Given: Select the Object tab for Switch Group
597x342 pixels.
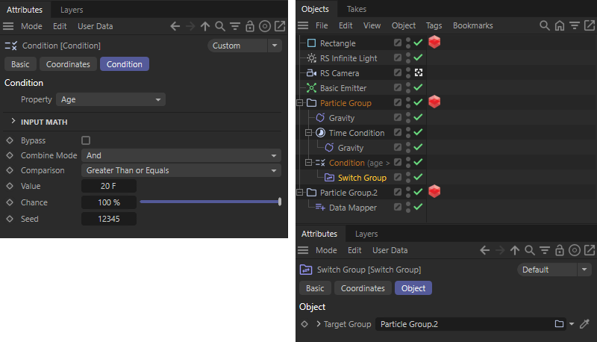Looking at the screenshot, I should [413, 288].
